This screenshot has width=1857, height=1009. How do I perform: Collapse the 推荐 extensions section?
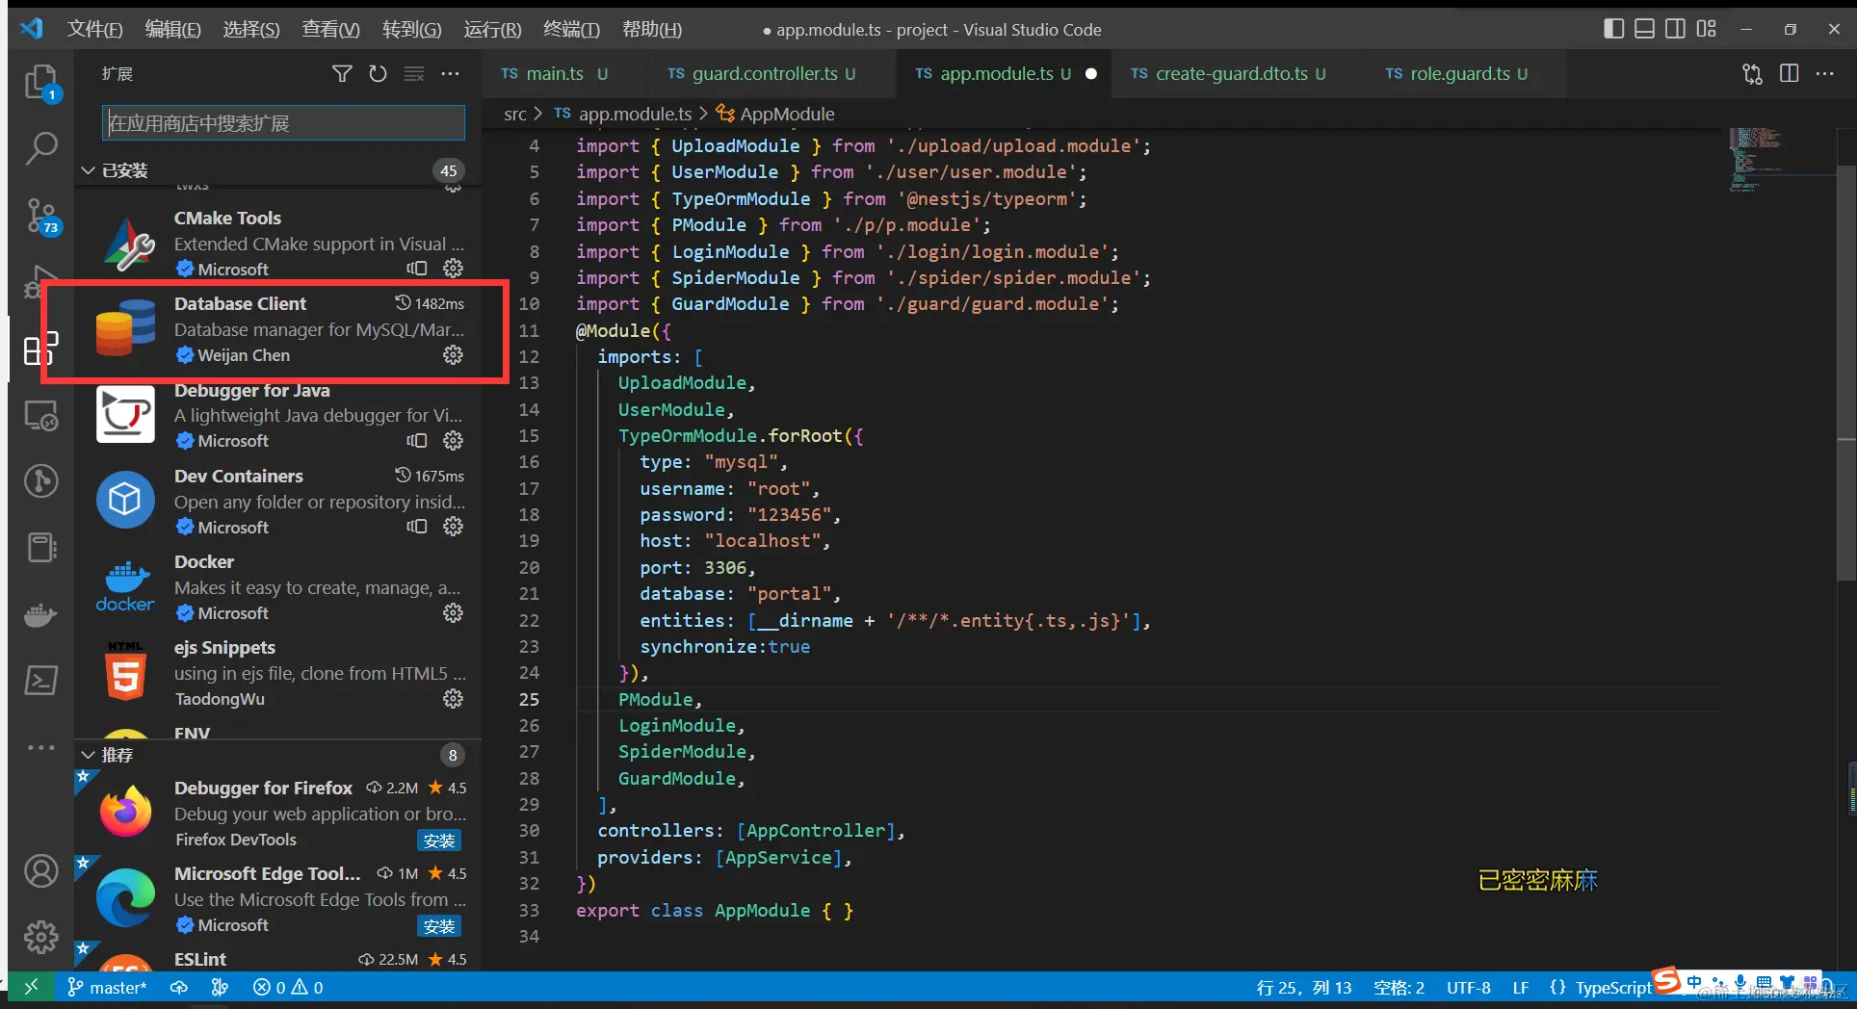[88, 755]
